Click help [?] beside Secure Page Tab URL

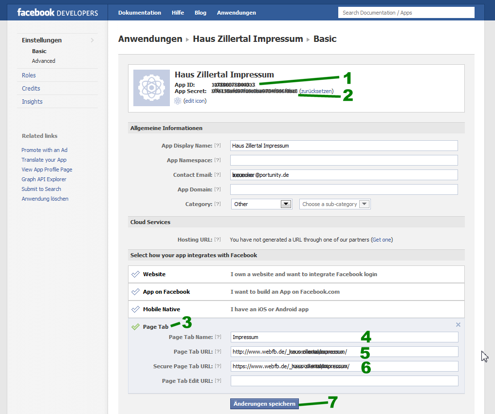click(x=218, y=366)
